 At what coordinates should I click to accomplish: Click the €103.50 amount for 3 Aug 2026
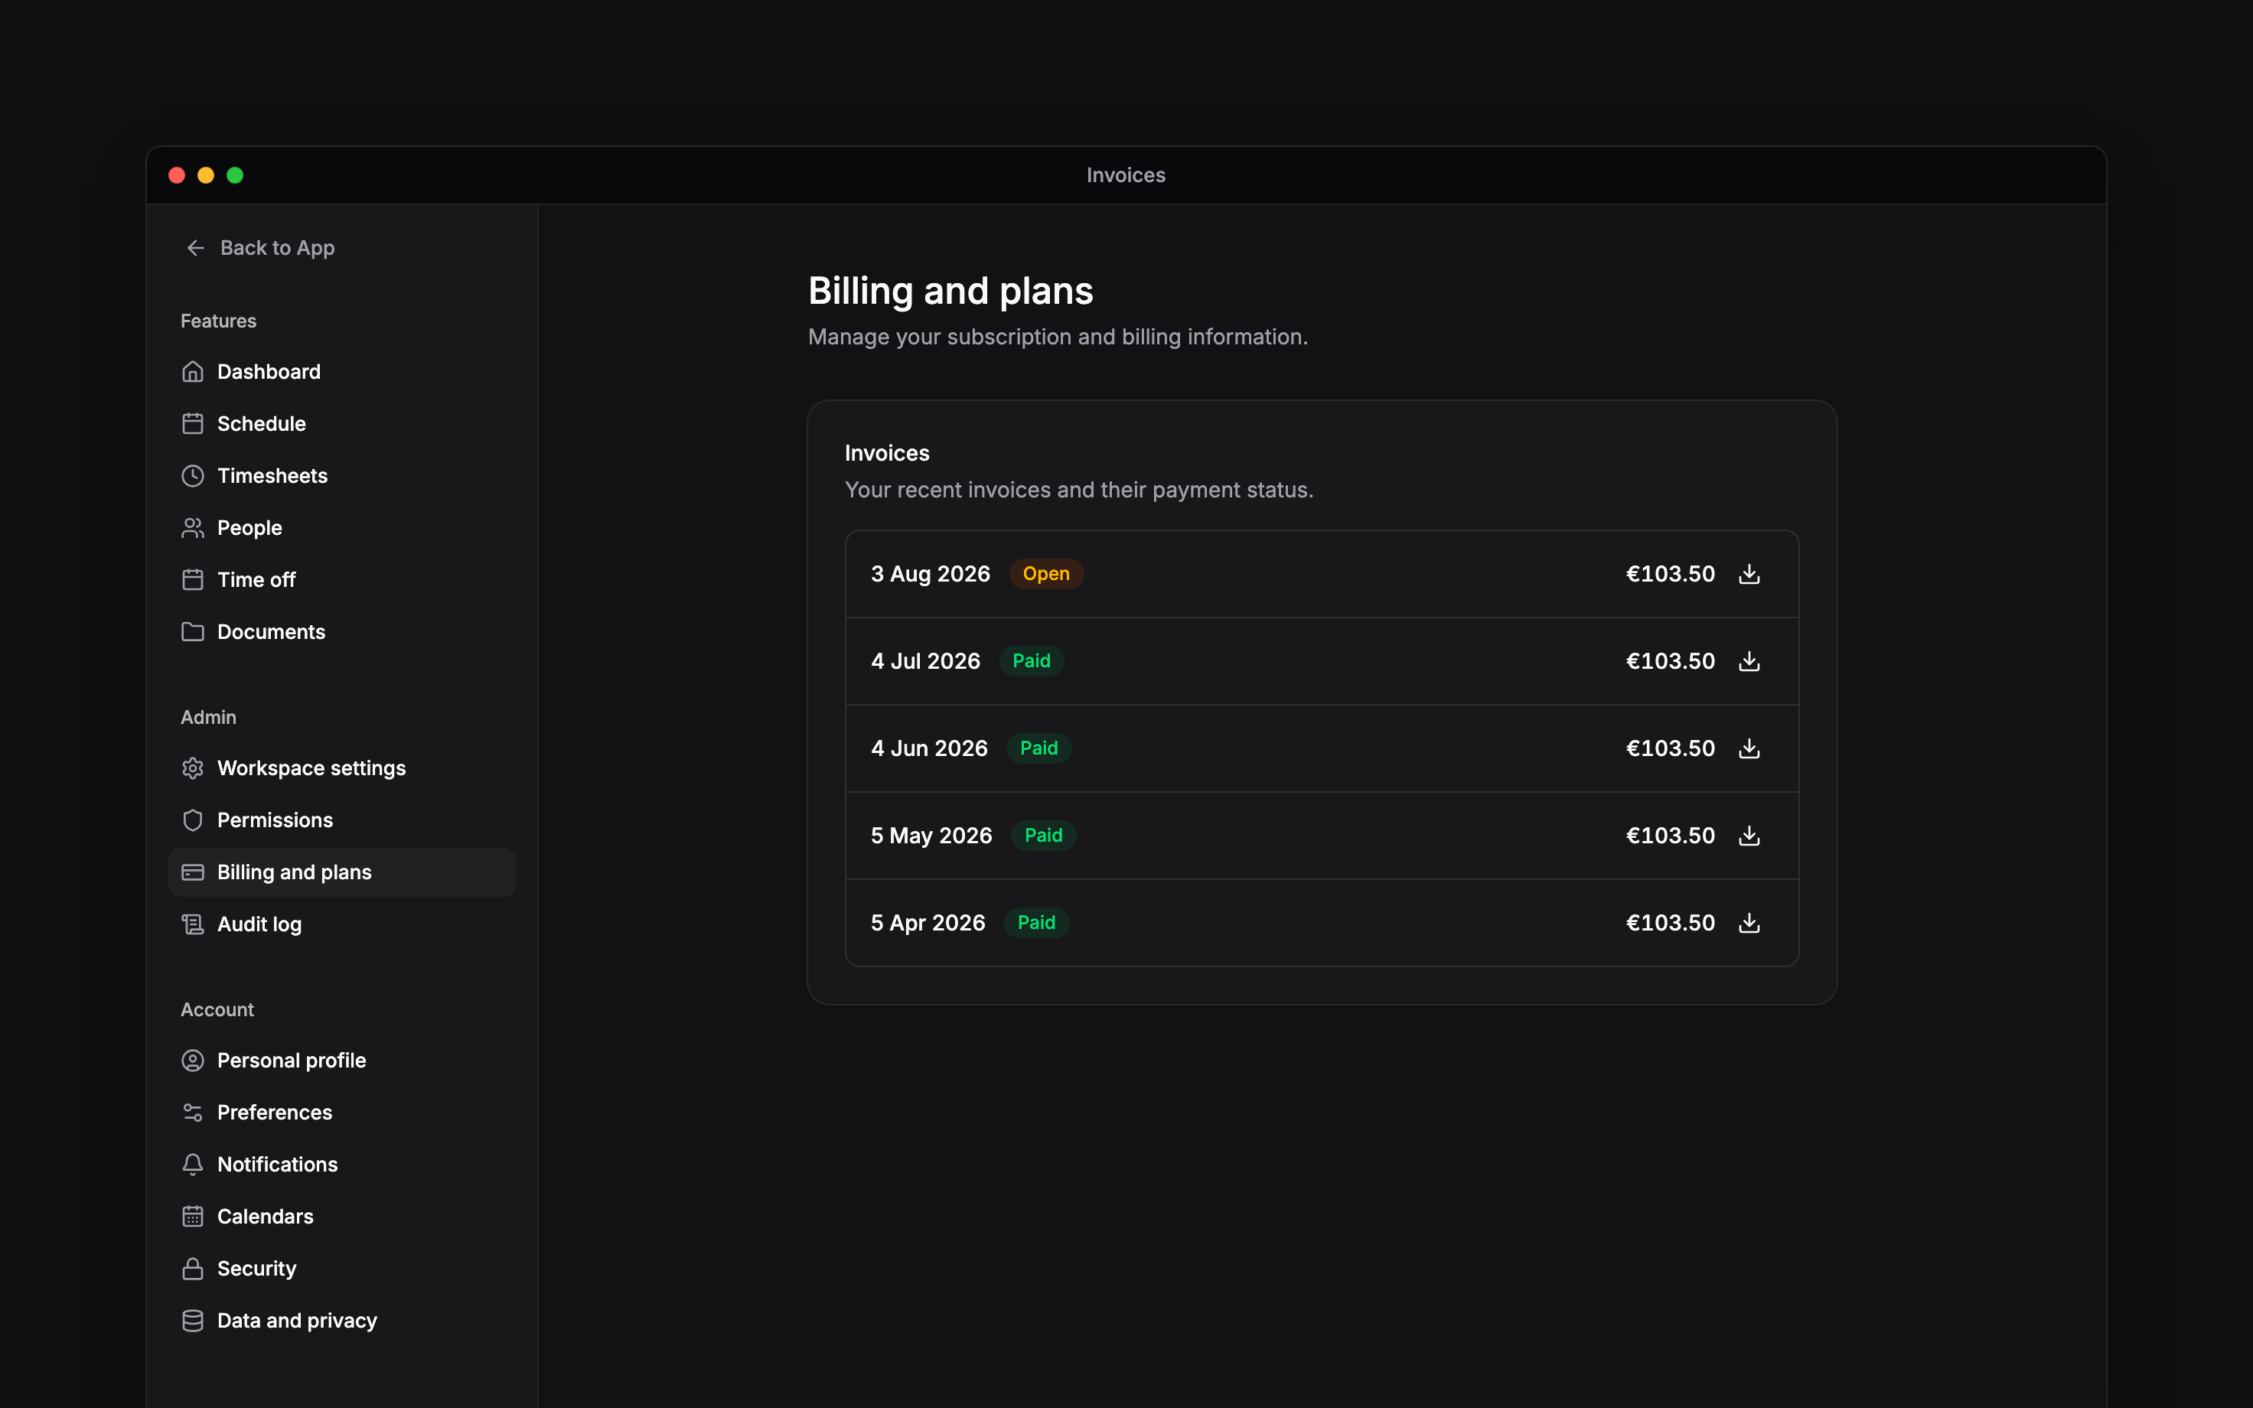(1670, 574)
